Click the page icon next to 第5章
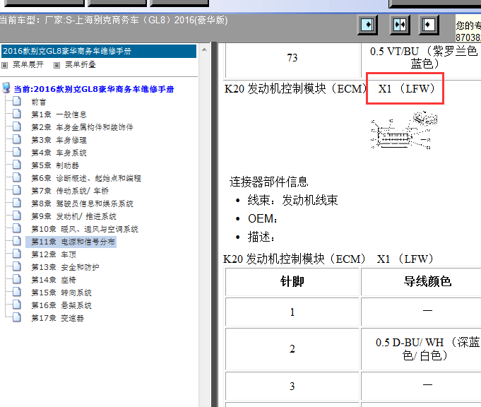The height and width of the screenshot is (407, 481). 17,165
